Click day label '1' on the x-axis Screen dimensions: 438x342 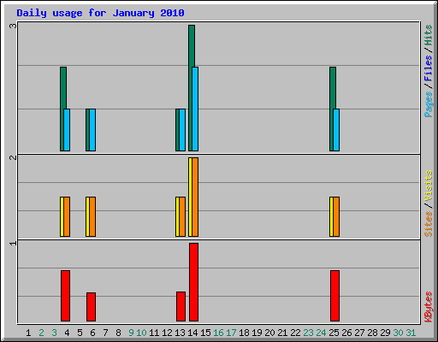tap(28, 333)
